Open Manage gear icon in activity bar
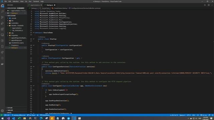The width and height of the screenshot is (214, 120). point(2,111)
